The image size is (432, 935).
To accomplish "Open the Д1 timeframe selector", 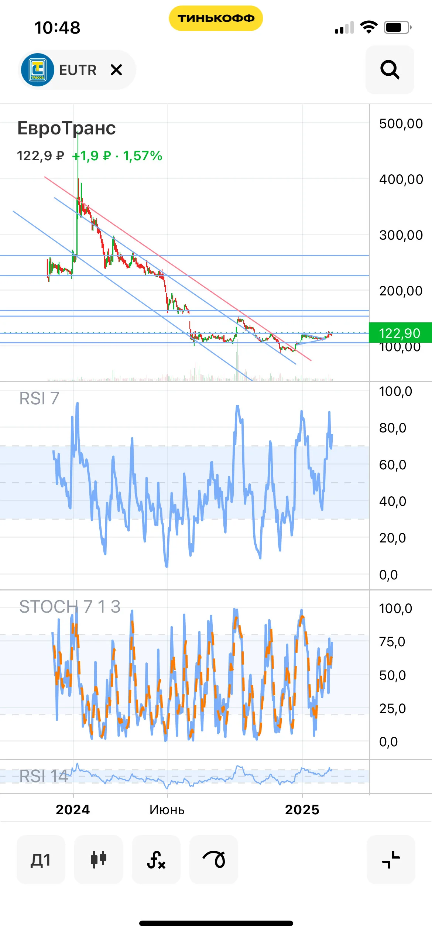I will pos(41,860).
